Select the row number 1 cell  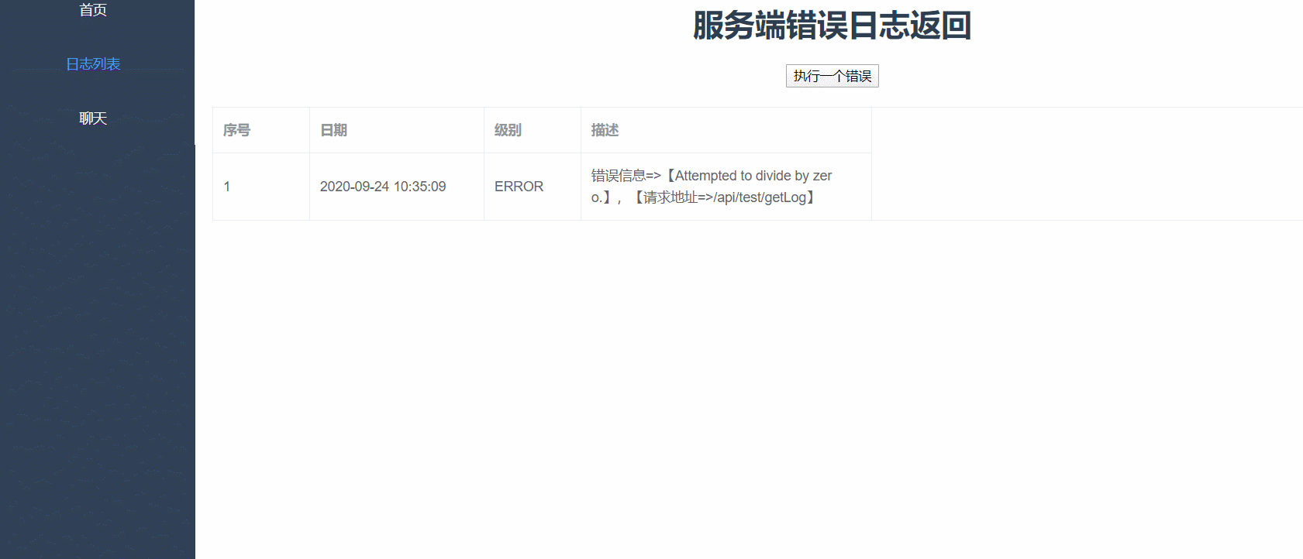(x=261, y=187)
